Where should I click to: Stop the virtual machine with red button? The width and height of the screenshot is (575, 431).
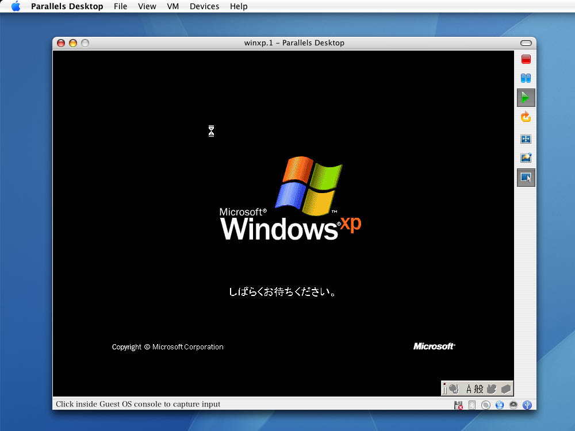pos(526,59)
